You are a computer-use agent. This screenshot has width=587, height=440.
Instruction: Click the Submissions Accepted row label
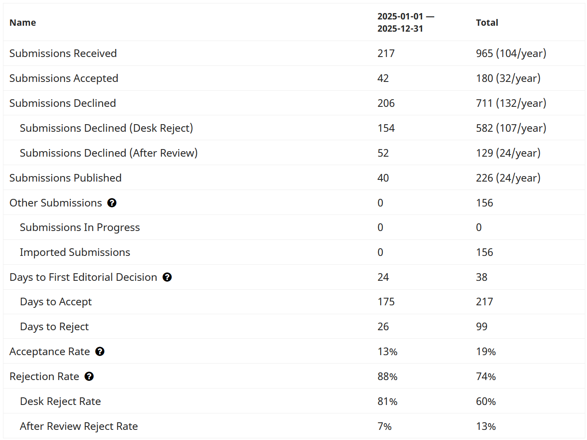click(64, 79)
